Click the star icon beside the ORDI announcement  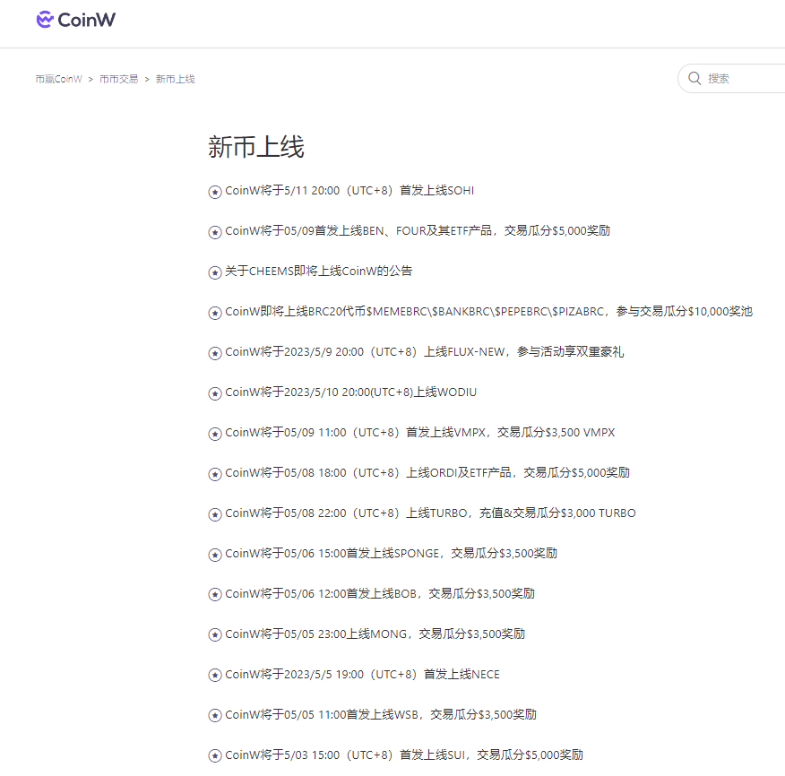pos(215,474)
